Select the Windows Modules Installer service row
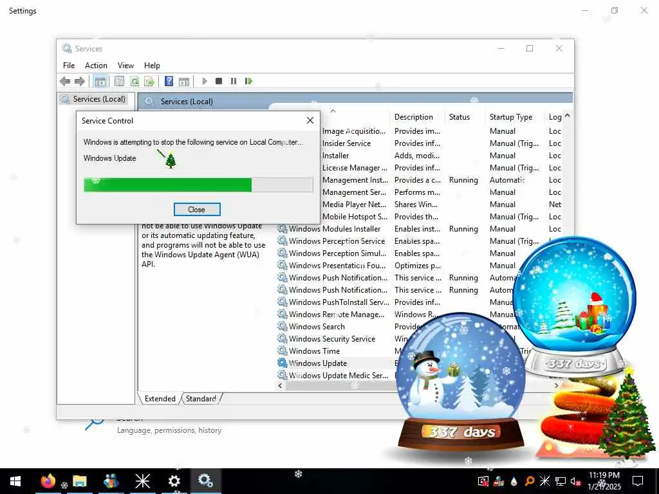 pos(419,229)
